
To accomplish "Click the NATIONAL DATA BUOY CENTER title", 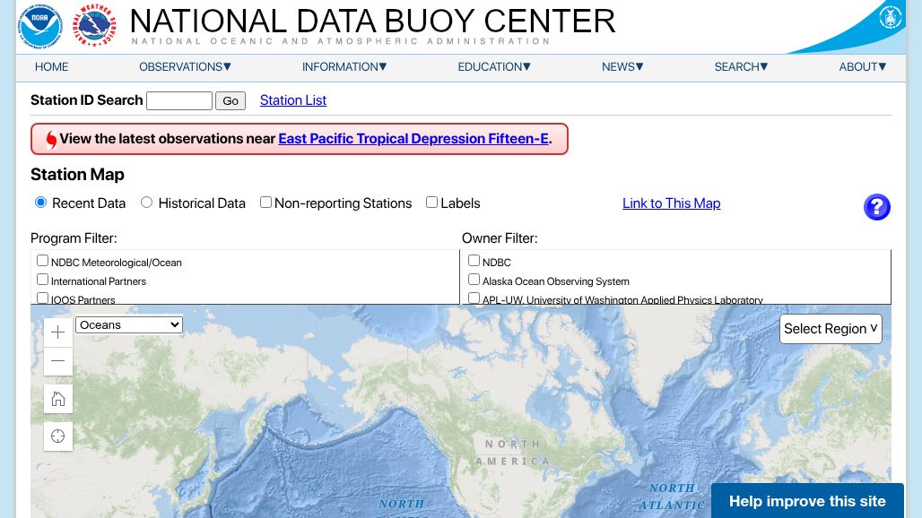I will (372, 22).
